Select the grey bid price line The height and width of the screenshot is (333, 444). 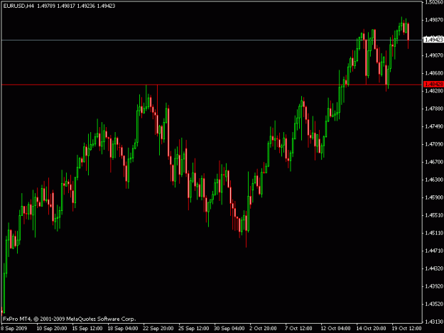(x=212, y=40)
